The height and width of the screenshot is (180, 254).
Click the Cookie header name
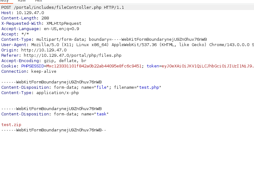click(x=9, y=66)
